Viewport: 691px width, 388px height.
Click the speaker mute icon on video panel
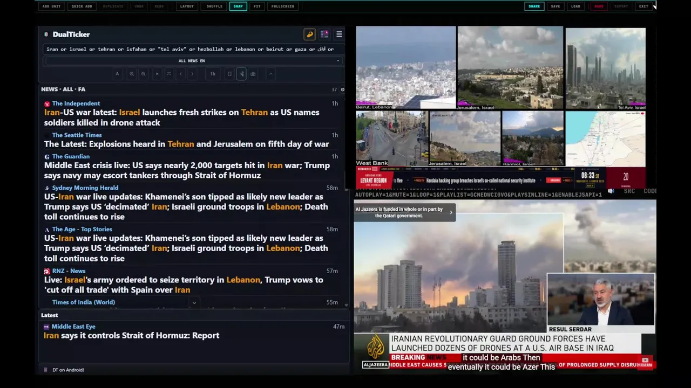[x=611, y=191]
